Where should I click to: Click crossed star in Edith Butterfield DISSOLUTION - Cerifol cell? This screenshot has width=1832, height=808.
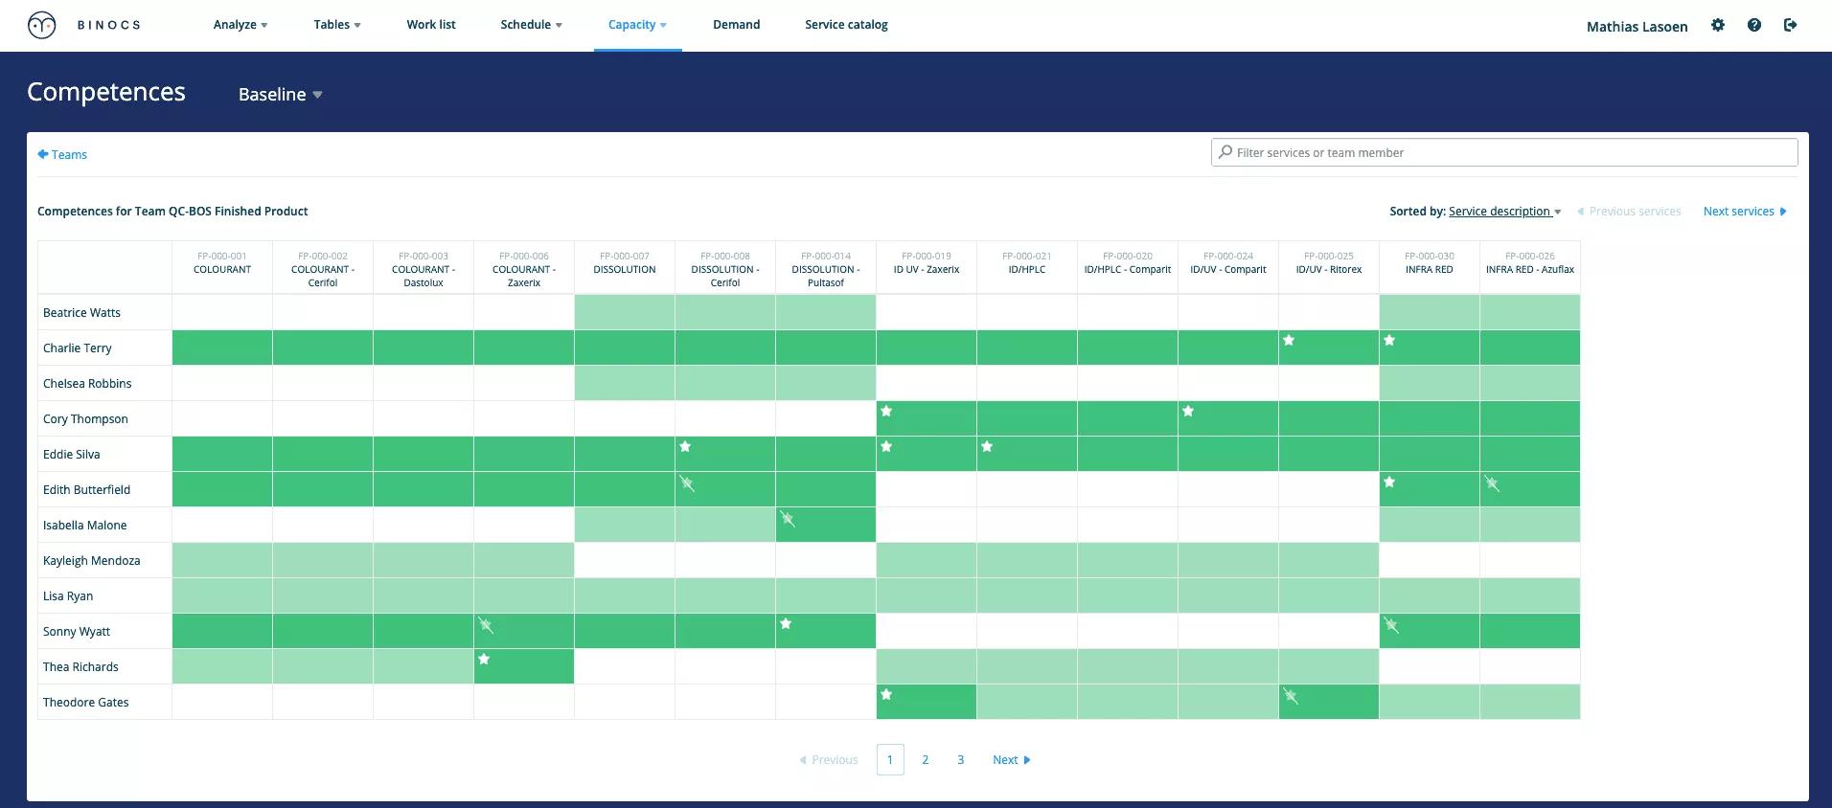687,483
